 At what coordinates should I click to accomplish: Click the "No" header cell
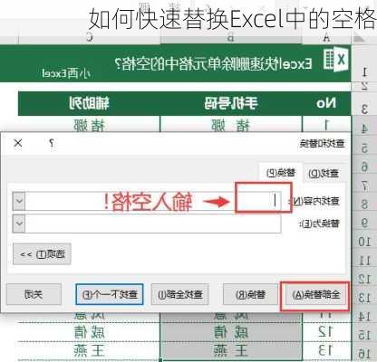pos(326,103)
